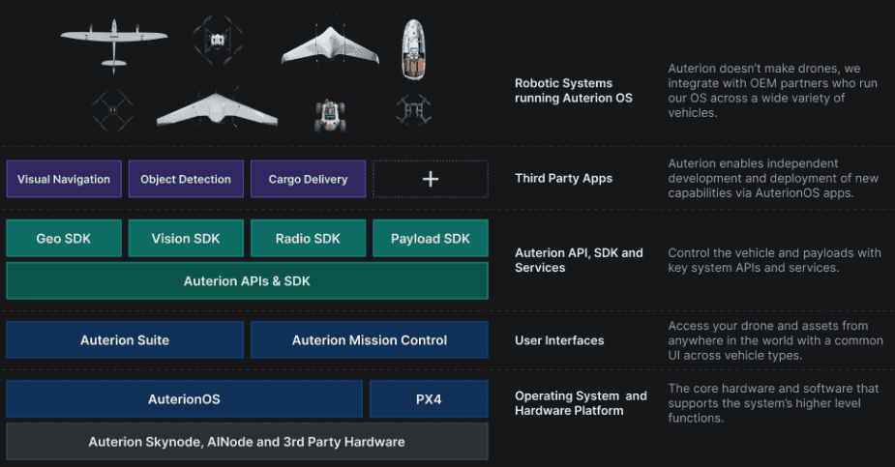The width and height of the screenshot is (895, 467).
Task: Click the AuterionOS block
Action: click(185, 399)
